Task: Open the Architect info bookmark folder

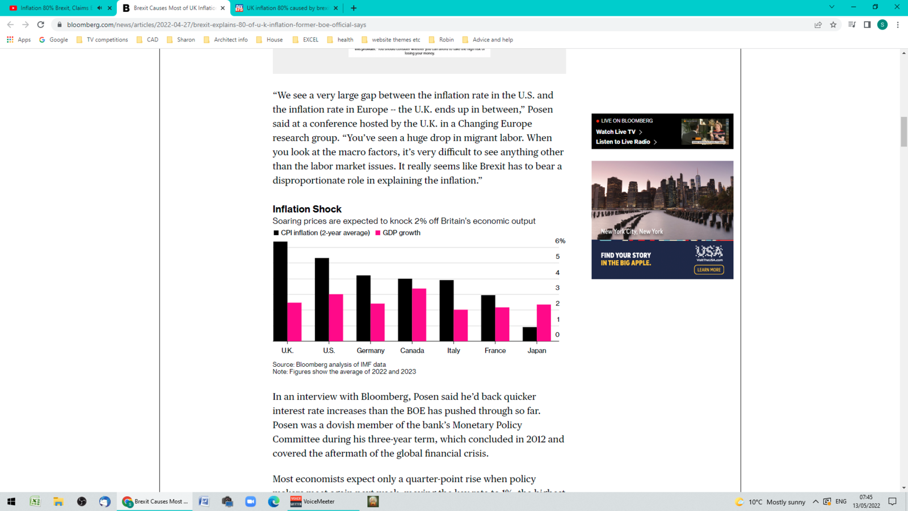Action: tap(225, 40)
